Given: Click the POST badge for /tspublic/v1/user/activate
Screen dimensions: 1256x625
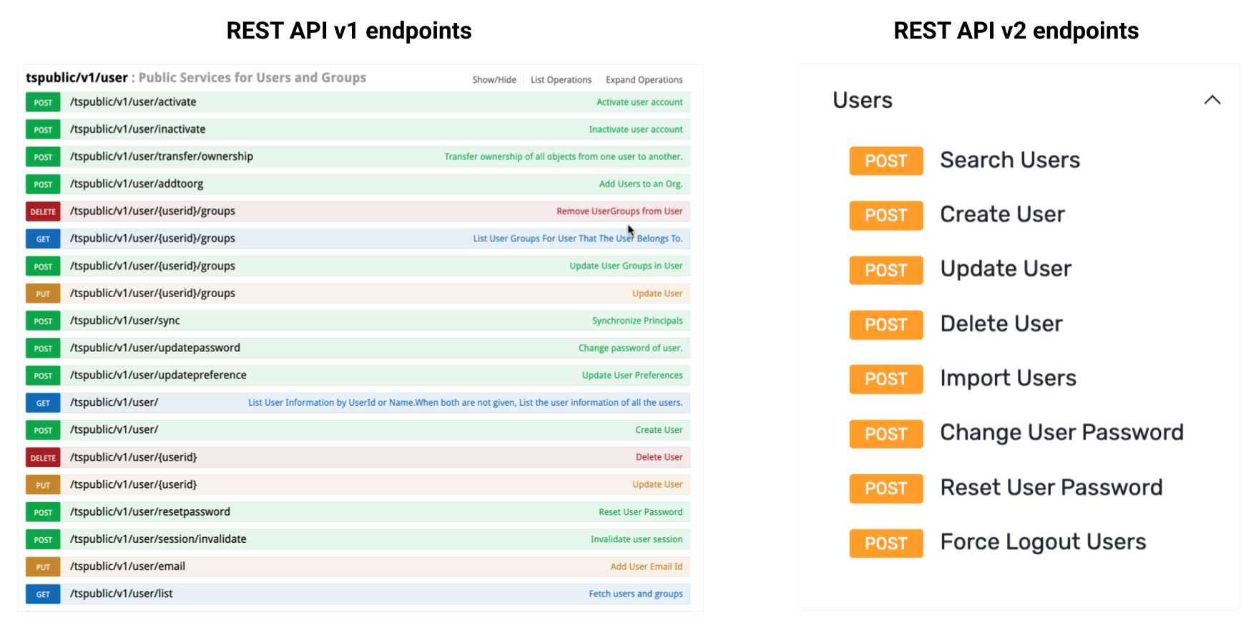Looking at the screenshot, I should click(43, 102).
